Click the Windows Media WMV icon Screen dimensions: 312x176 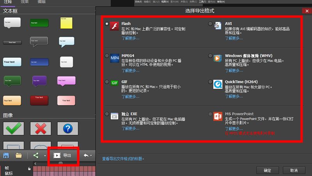click(218, 58)
